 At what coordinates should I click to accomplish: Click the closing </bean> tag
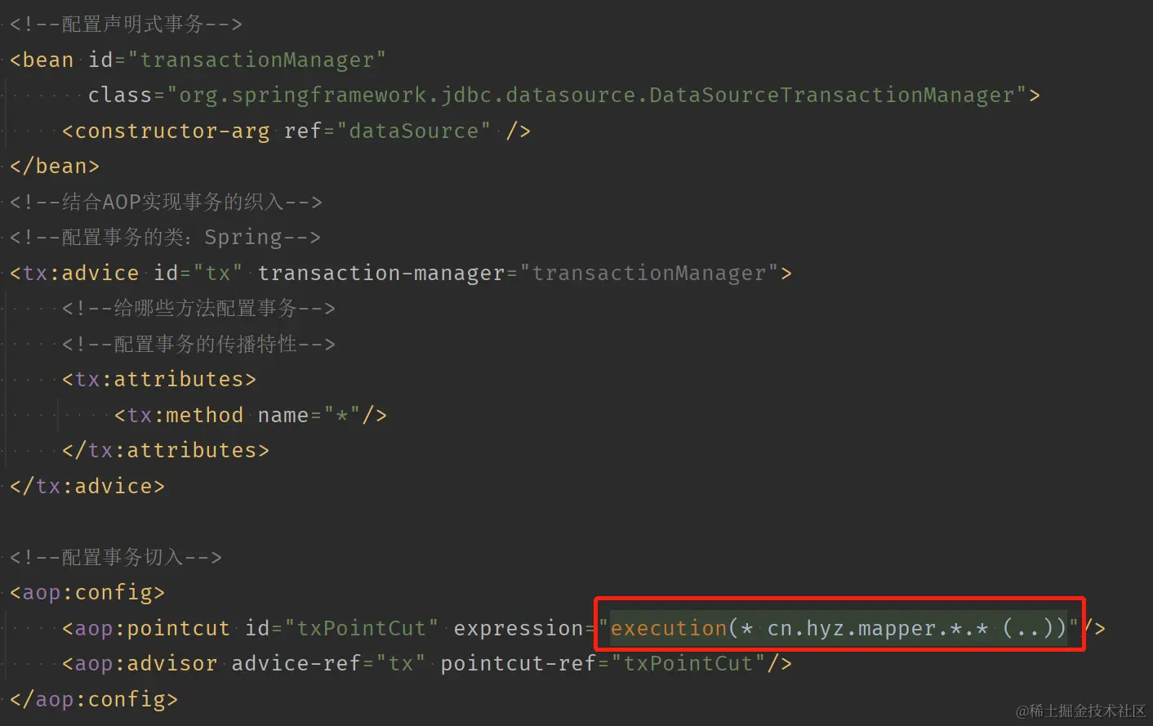click(55, 167)
